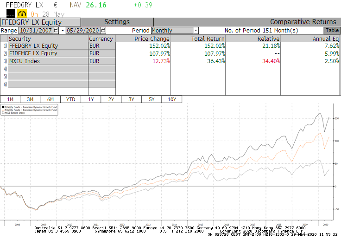The width and height of the screenshot is (341, 246).
Task: Select the FFEDGRY LX Equity security row
Action: pos(48,46)
